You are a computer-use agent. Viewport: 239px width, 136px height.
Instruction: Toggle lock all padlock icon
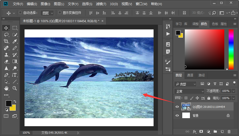click(209, 98)
